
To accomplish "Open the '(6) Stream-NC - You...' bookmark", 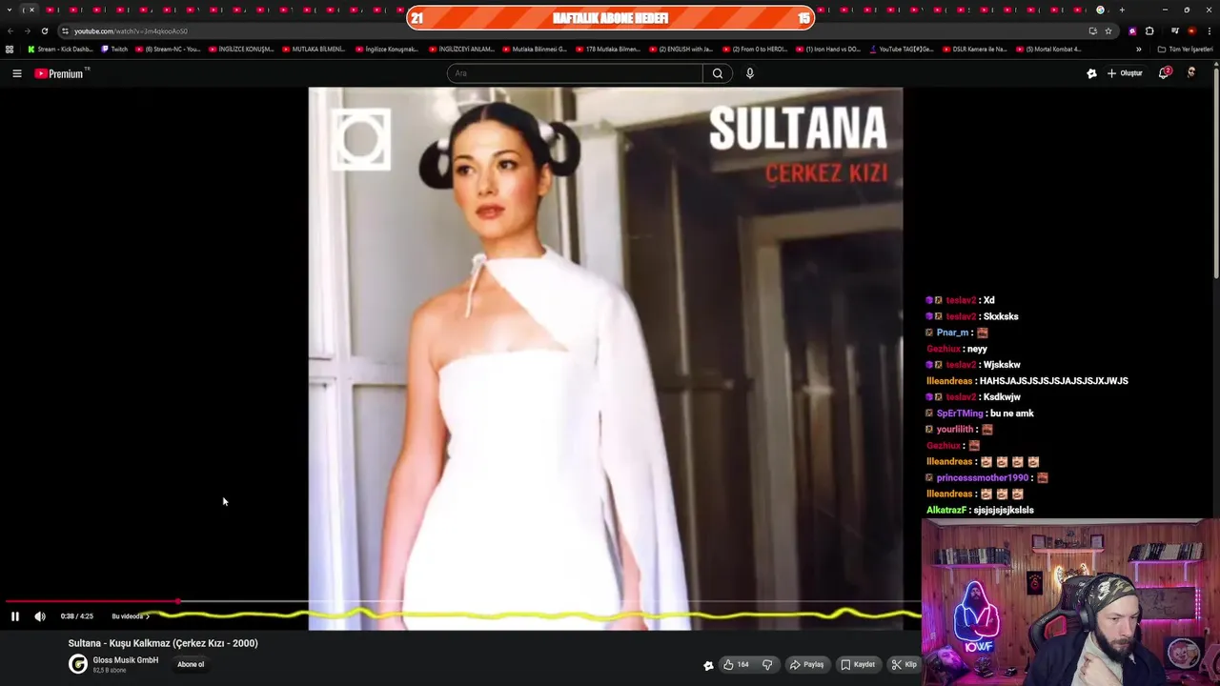I will pos(168,49).
